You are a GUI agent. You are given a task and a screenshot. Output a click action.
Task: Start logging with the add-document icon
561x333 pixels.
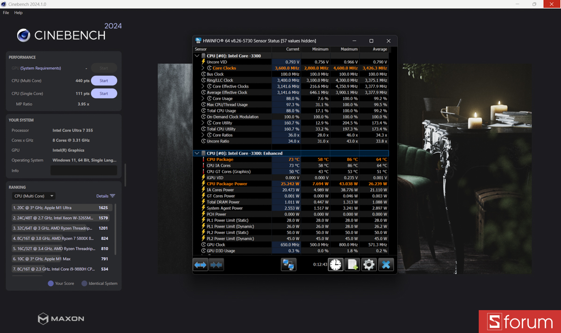(x=352, y=265)
